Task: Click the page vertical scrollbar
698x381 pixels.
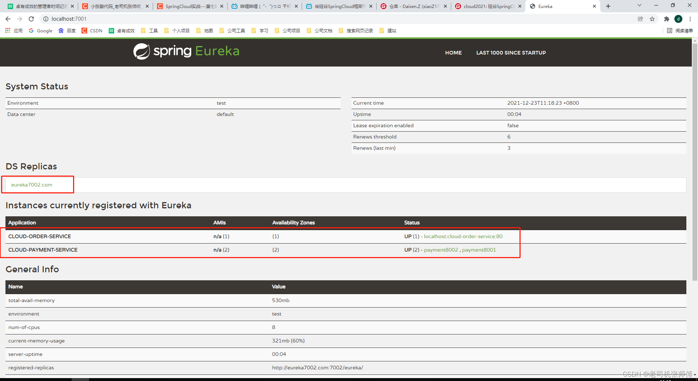Action: 695,162
